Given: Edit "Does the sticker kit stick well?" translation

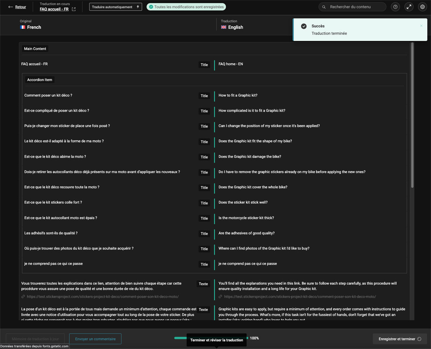Looking at the screenshot, I should coord(243,202).
